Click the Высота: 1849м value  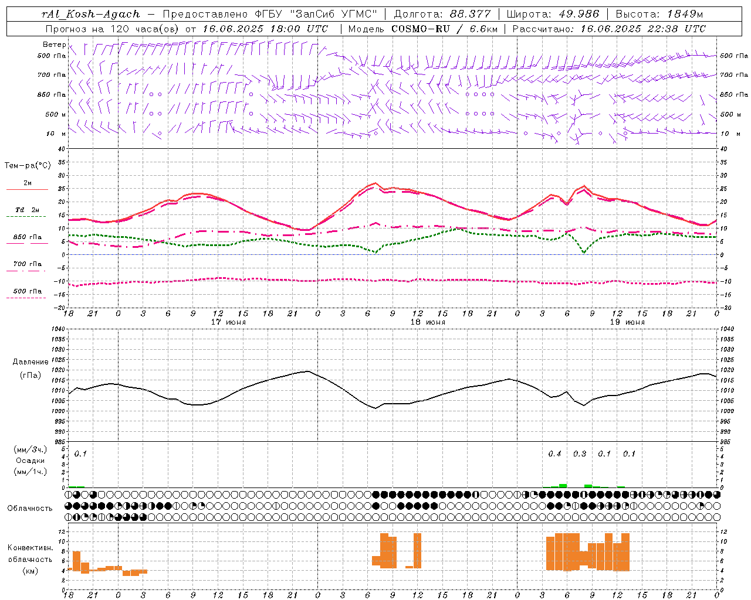(x=659, y=14)
